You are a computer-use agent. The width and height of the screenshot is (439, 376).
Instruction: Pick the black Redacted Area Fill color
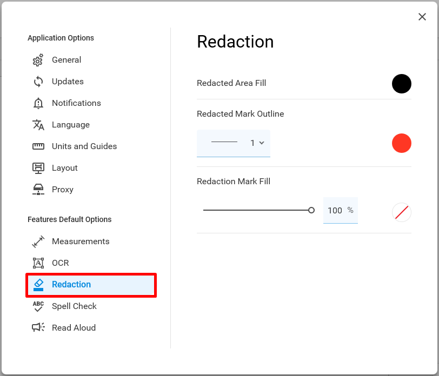pyautogui.click(x=401, y=83)
